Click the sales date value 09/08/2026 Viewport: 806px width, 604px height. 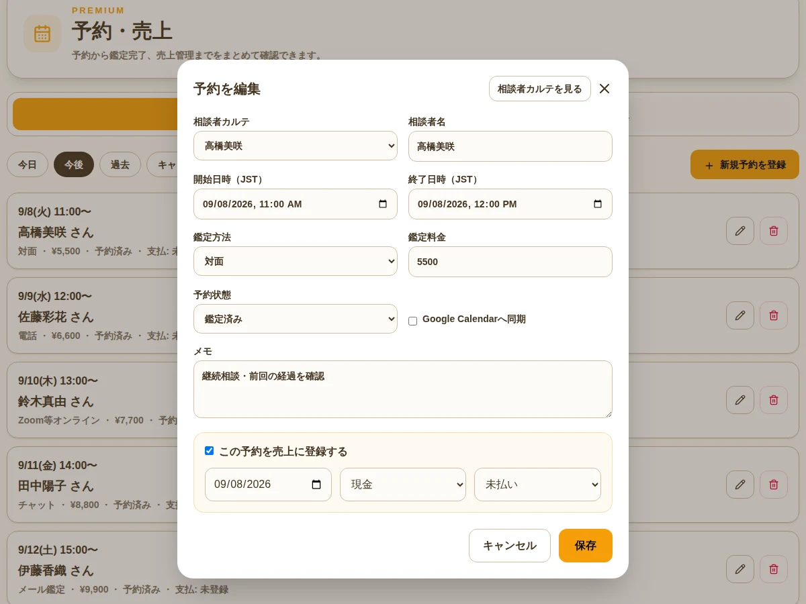tap(242, 485)
